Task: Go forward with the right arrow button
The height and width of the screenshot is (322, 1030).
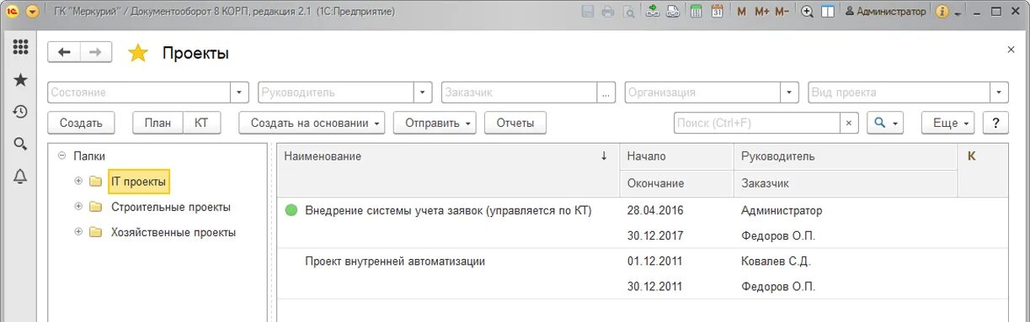Action: pyautogui.click(x=95, y=52)
